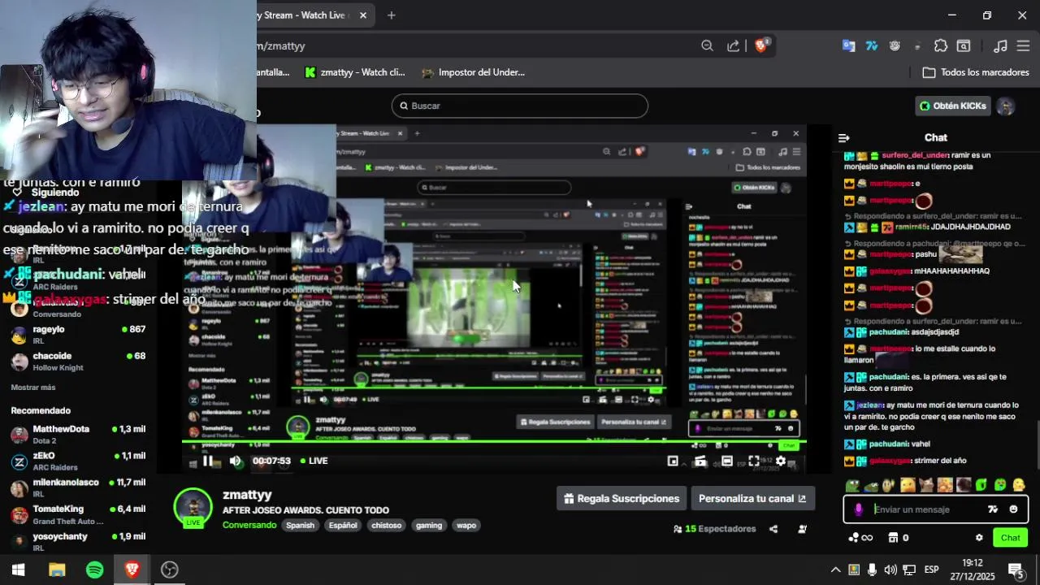The image size is (1040, 585).
Task: Click the share page icon in address bar
Action: pos(734,46)
